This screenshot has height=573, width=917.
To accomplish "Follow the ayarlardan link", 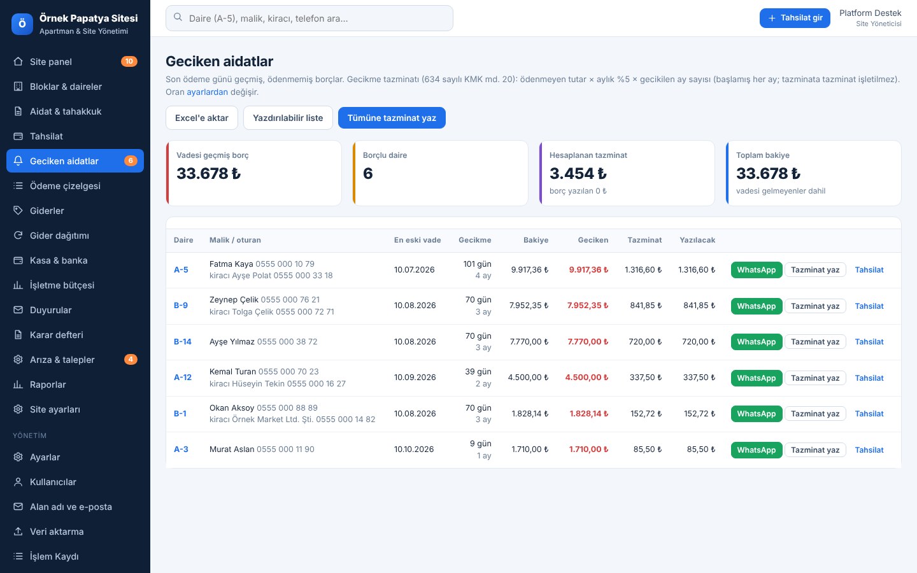I will (x=207, y=92).
